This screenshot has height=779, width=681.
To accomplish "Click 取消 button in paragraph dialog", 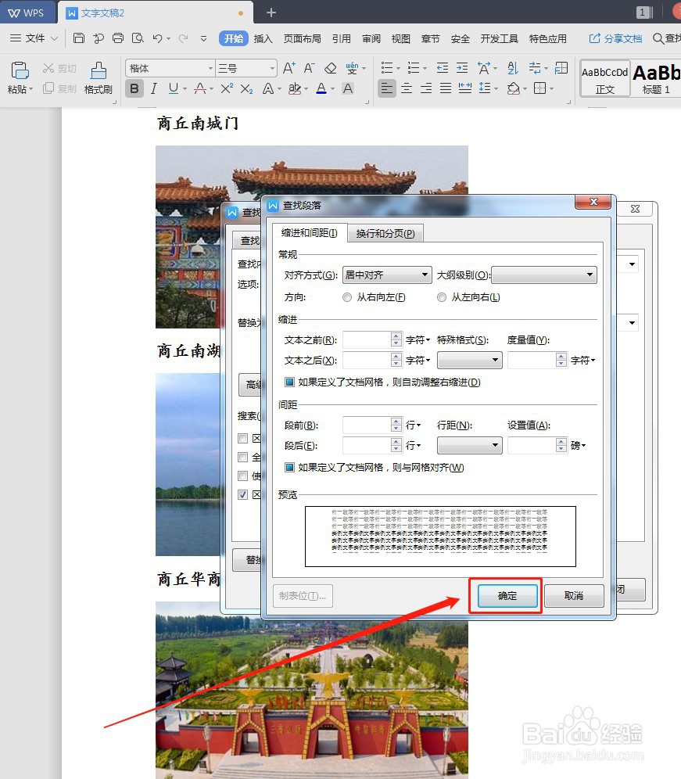I will 574,596.
